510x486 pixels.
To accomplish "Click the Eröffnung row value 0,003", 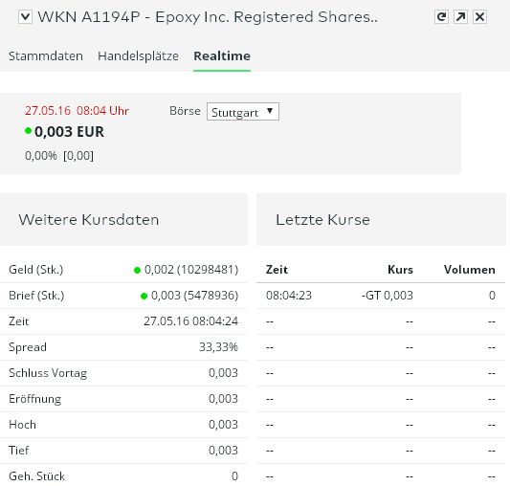I will coord(223,399).
